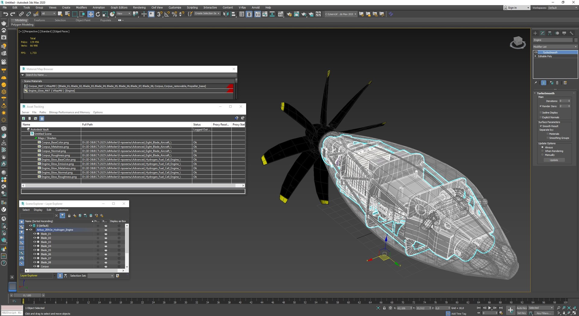Image resolution: width=579 pixels, height=316 pixels.
Task: Open the Modifier List dropdown
Action: click(x=555, y=47)
